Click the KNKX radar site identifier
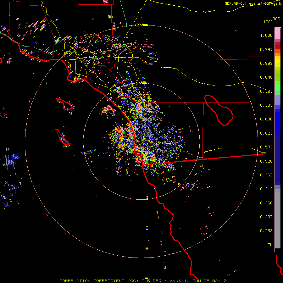Image resolution: width=283 pixels, height=283 pixels. coord(175,281)
